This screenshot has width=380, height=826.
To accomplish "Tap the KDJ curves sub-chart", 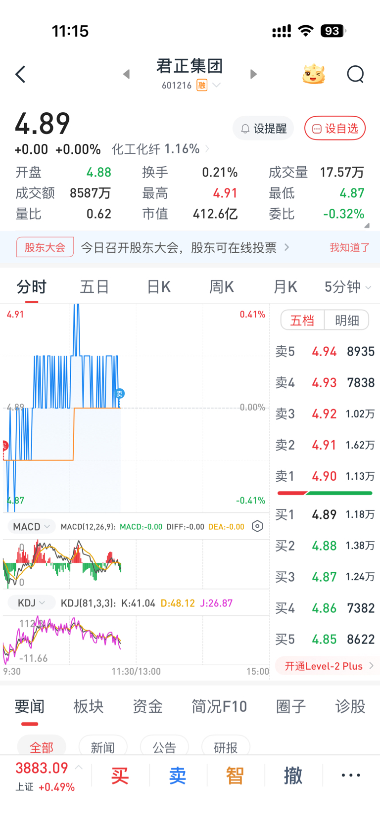I will coord(136,641).
